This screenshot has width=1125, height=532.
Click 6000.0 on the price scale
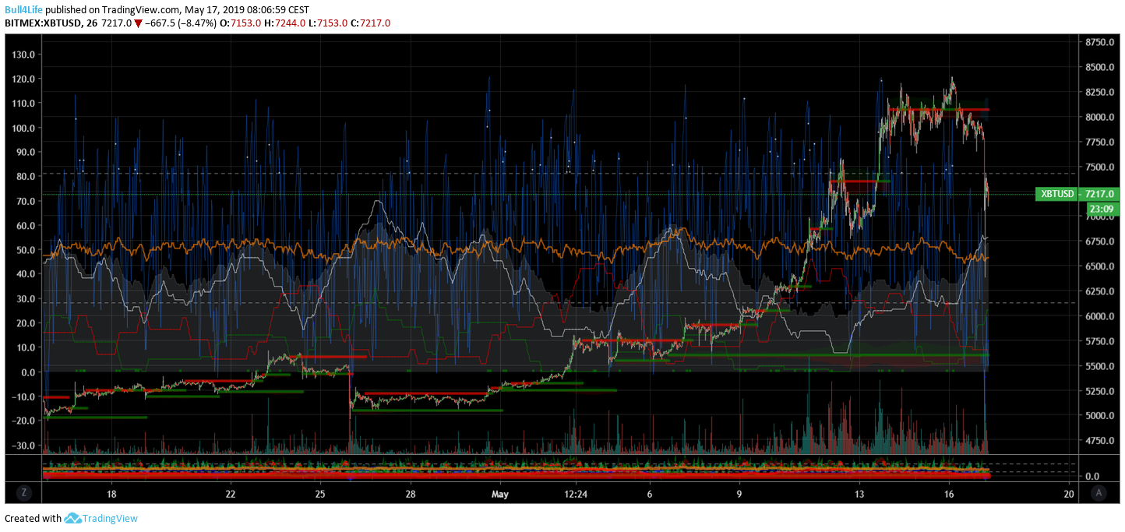(1100, 316)
